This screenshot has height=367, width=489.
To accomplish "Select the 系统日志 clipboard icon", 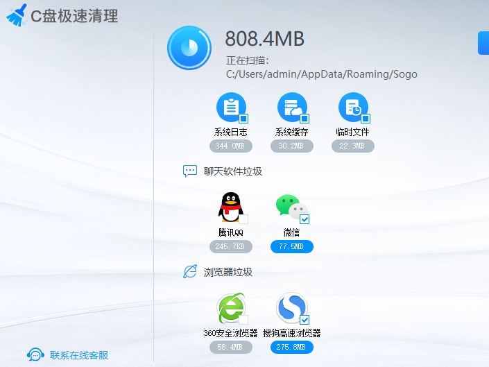I will pos(232,108).
